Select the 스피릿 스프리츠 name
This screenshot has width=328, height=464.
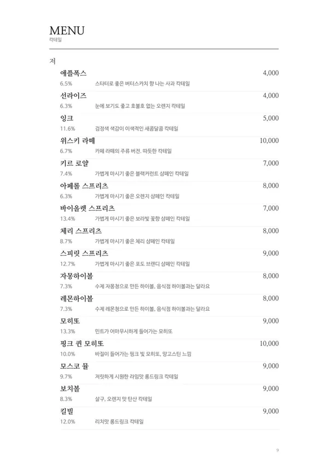click(x=84, y=253)
